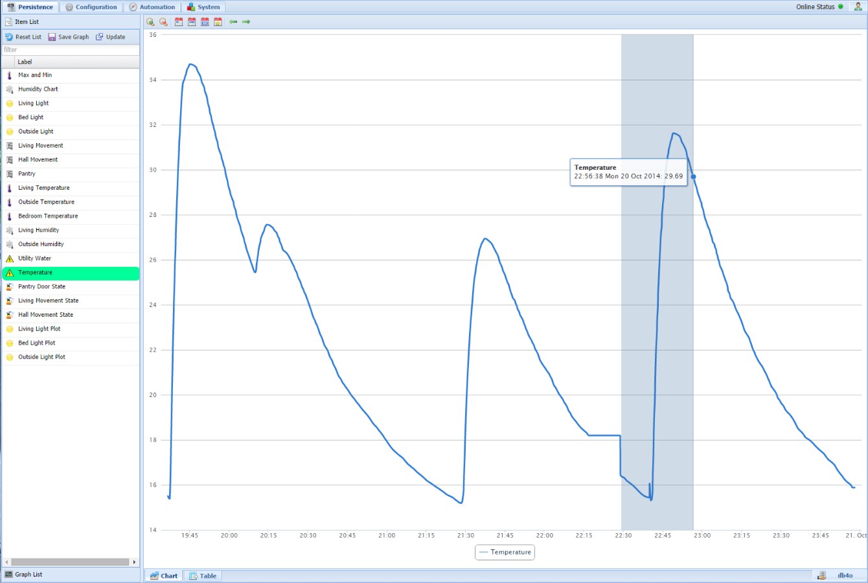Screen dimensions: 868x583
Task: Click the Pantry Door State row icon
Action: 9,286
